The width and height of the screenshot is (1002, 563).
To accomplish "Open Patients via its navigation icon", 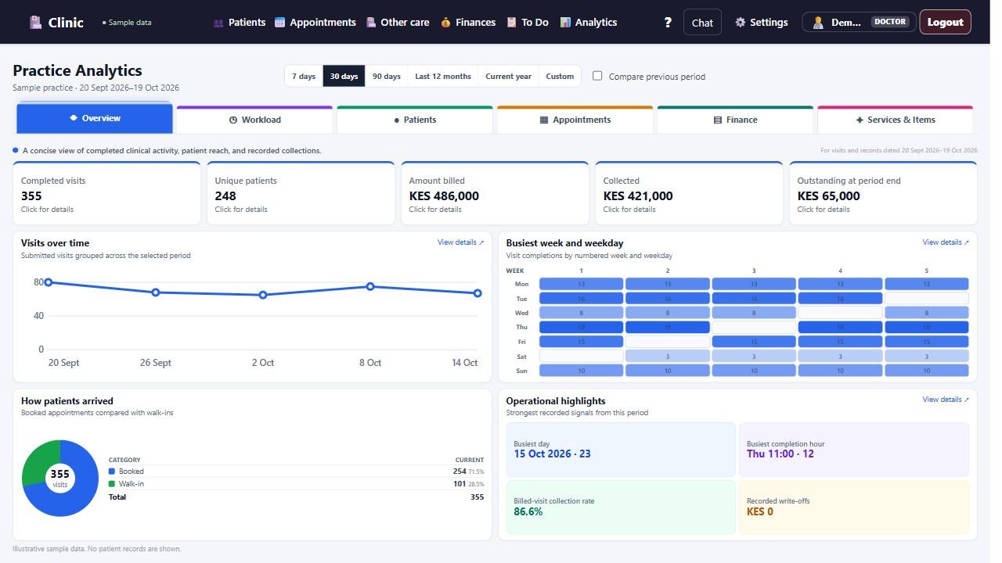I will (x=218, y=23).
